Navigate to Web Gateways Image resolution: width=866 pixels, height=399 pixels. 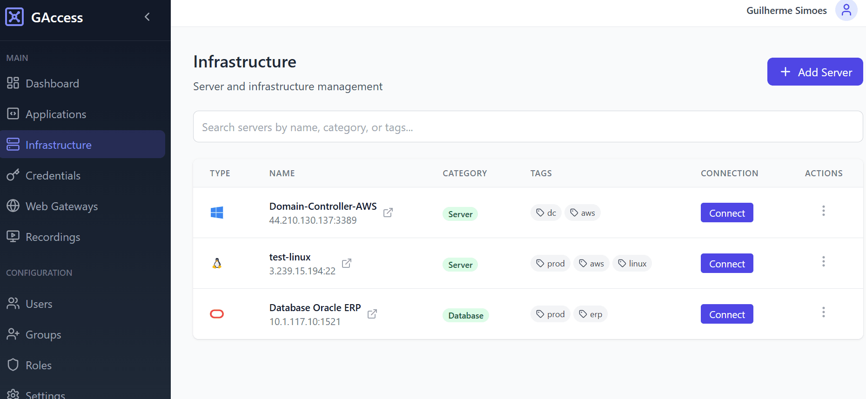[x=61, y=206]
